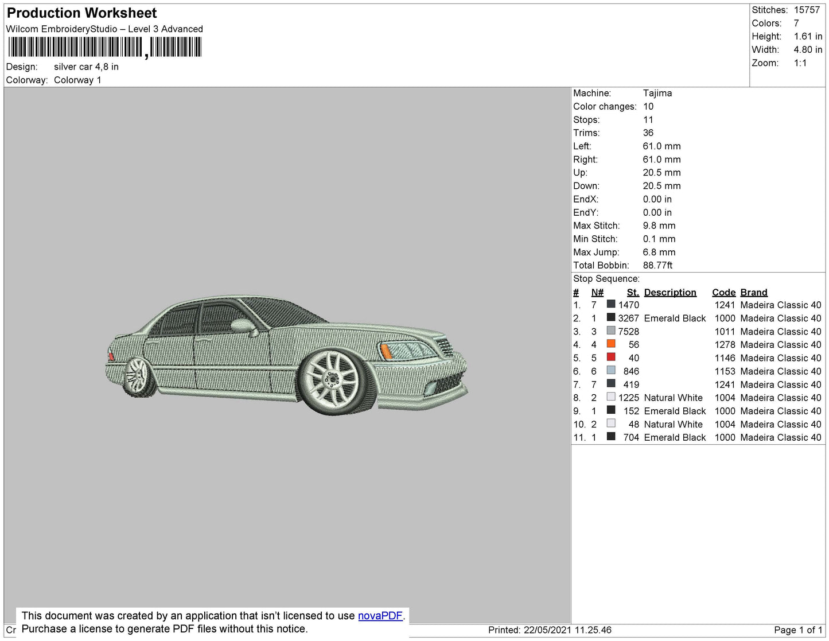
Task: Click the black swatch for stop 2 (3267 stitches)
Action: click(x=611, y=317)
